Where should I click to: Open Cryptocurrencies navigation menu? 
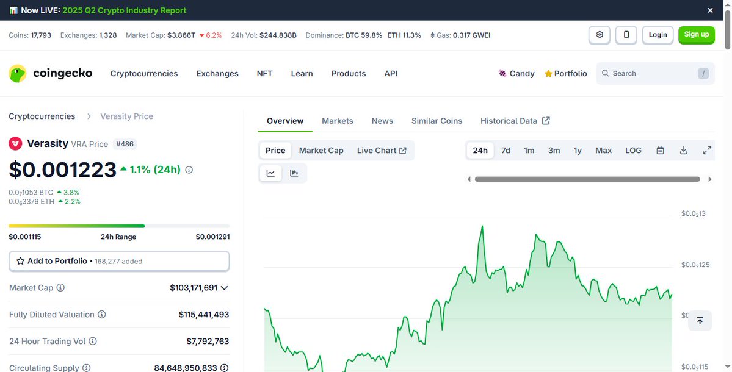pos(144,73)
